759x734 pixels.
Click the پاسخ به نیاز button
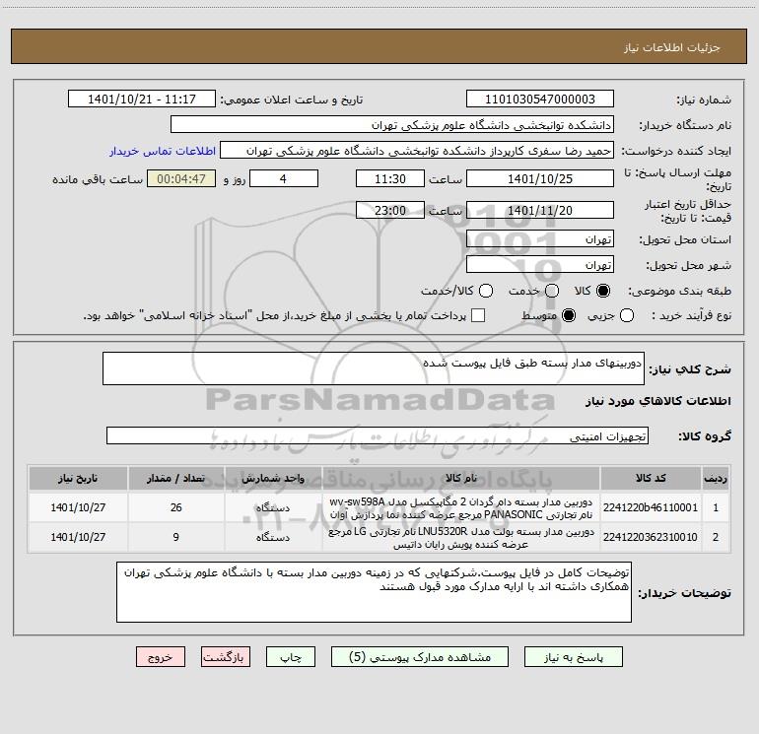573,657
